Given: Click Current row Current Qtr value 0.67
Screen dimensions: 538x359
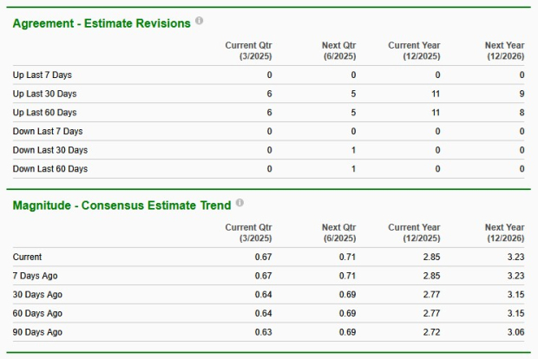Looking at the screenshot, I should pos(263,257).
